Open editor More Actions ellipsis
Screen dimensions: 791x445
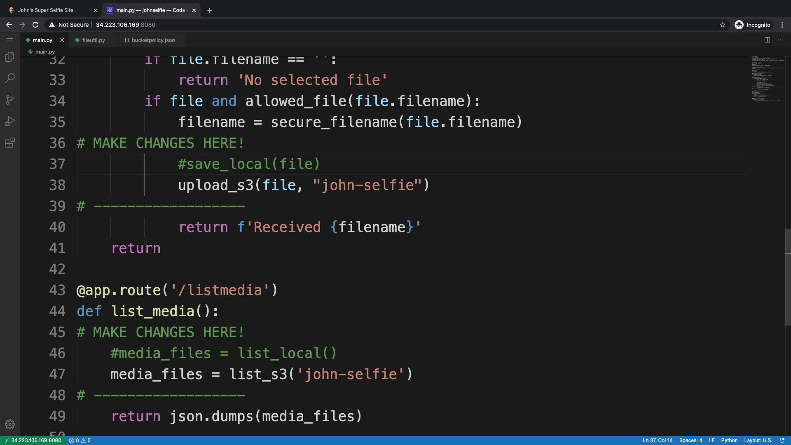click(x=780, y=40)
